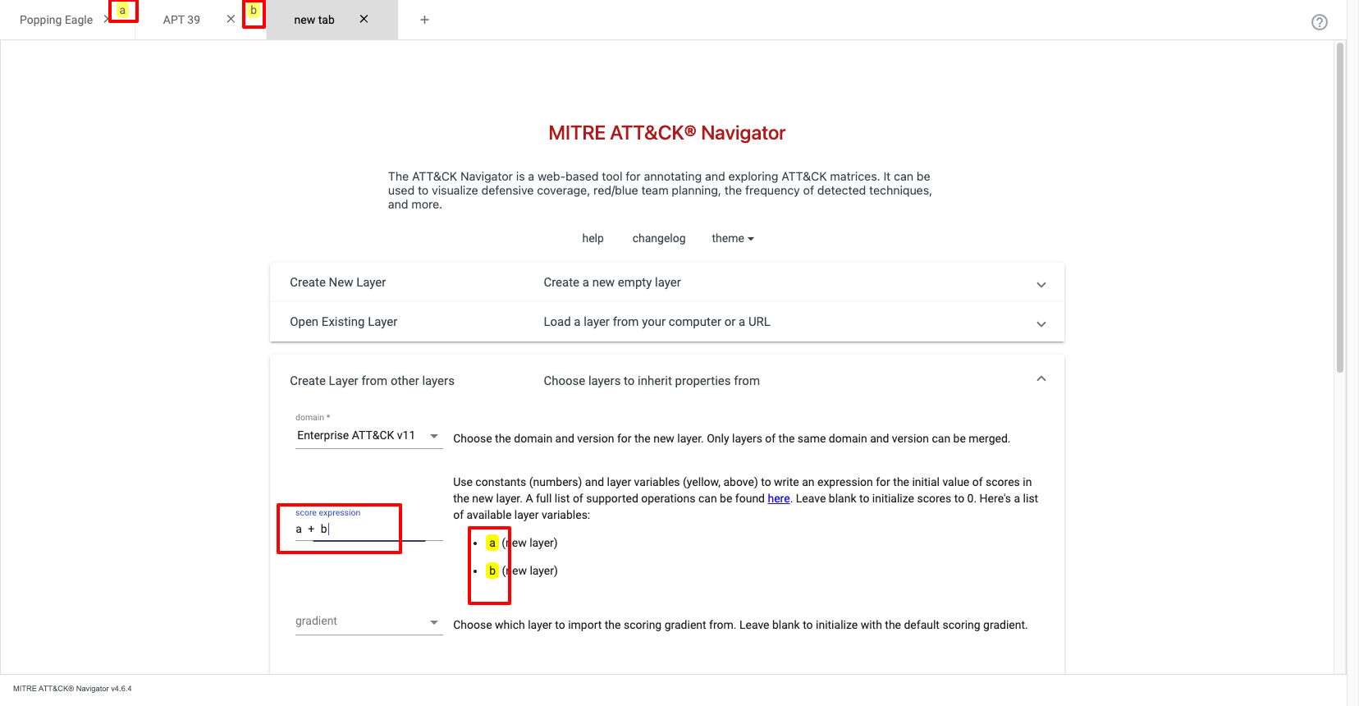The width and height of the screenshot is (1359, 706).
Task: Open the theme dropdown menu
Action: pyautogui.click(x=732, y=238)
